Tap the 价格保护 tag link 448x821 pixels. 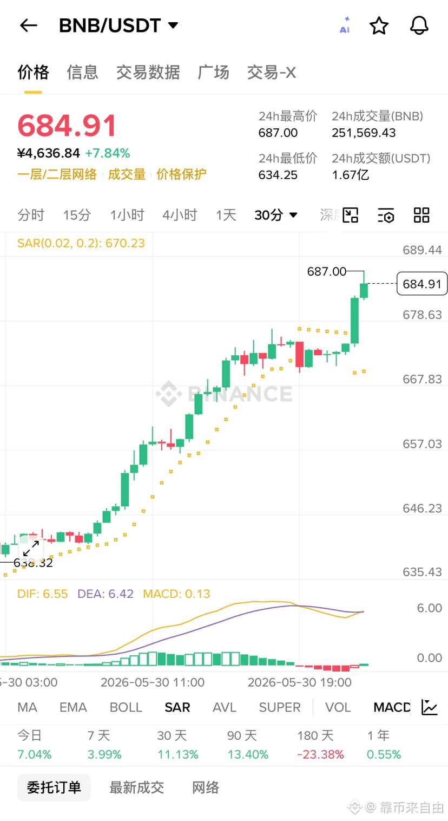point(181,174)
